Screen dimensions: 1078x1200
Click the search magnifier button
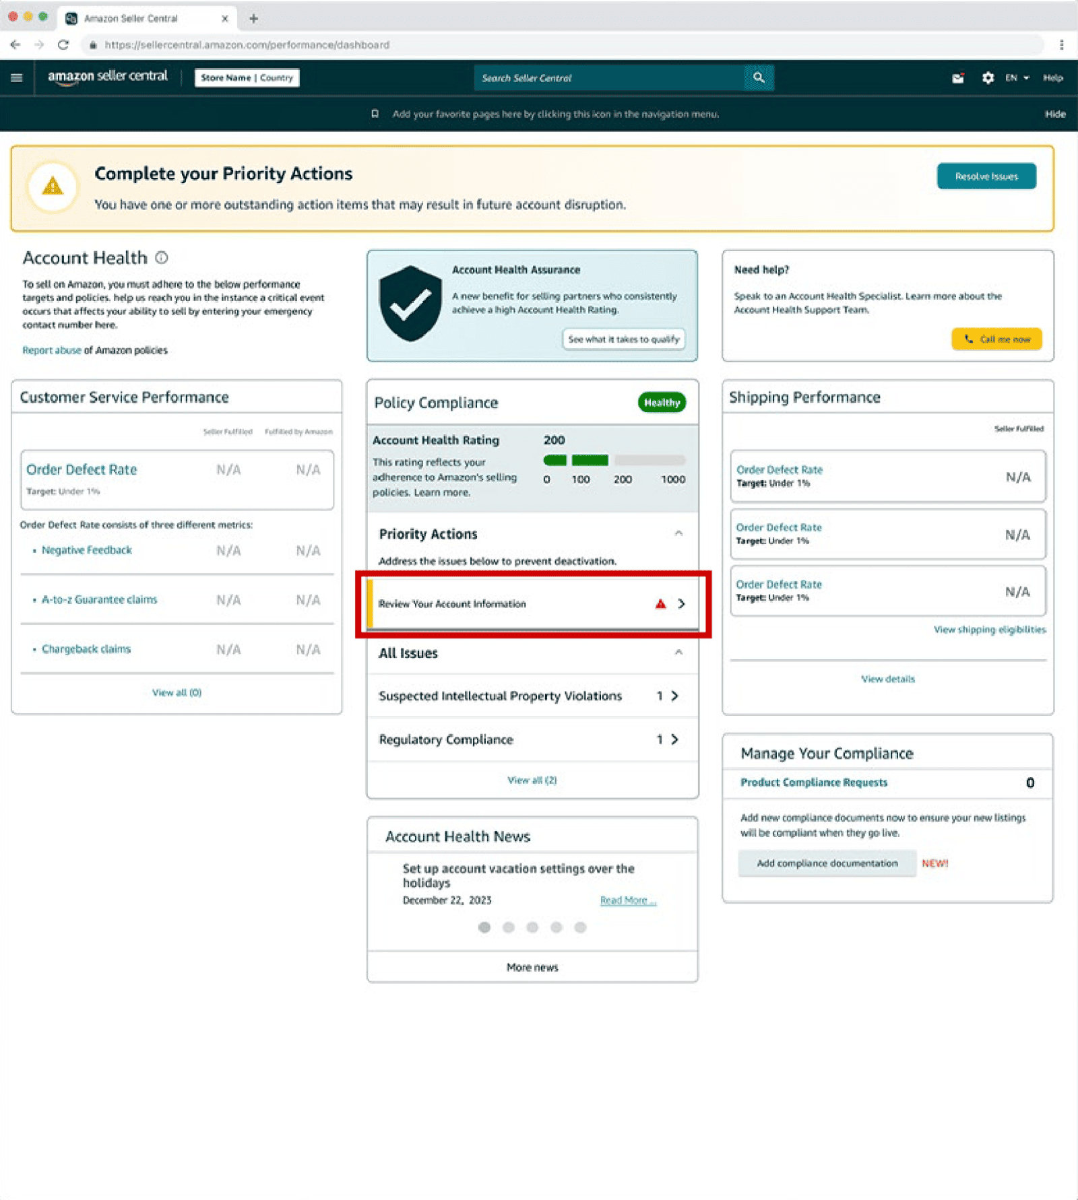coord(759,78)
